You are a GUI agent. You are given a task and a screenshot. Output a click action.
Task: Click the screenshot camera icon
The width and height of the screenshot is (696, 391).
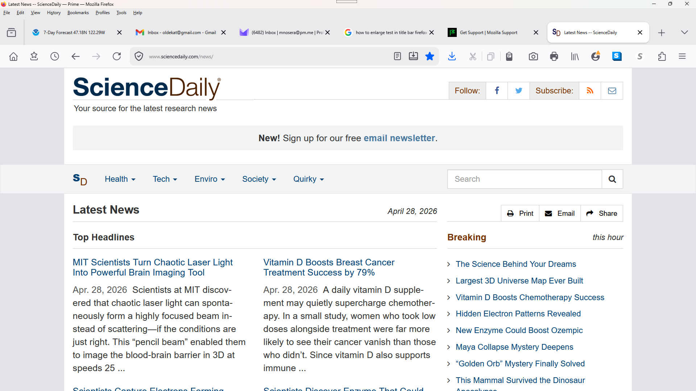(533, 56)
